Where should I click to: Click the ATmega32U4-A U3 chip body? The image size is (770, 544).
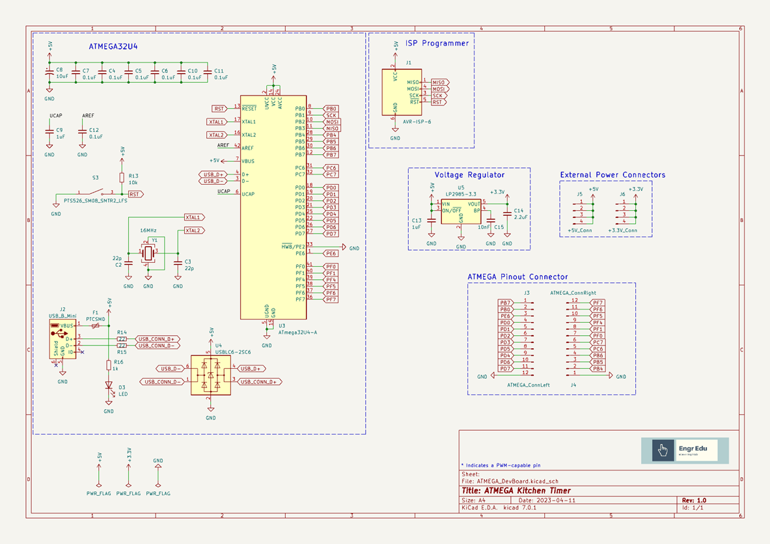coord(269,208)
